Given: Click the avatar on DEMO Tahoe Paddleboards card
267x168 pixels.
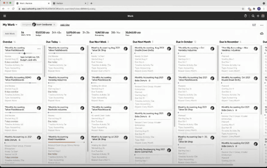Looking at the screenshot, I should tap(39, 78).
